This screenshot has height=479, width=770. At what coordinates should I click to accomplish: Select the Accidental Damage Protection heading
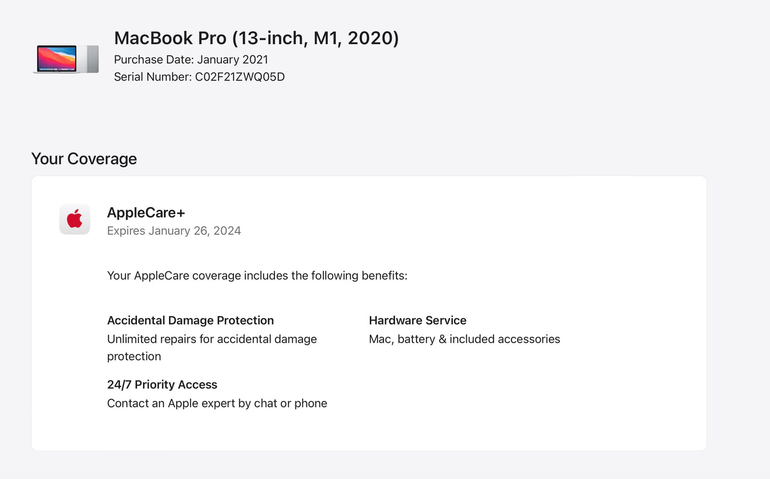[190, 320]
